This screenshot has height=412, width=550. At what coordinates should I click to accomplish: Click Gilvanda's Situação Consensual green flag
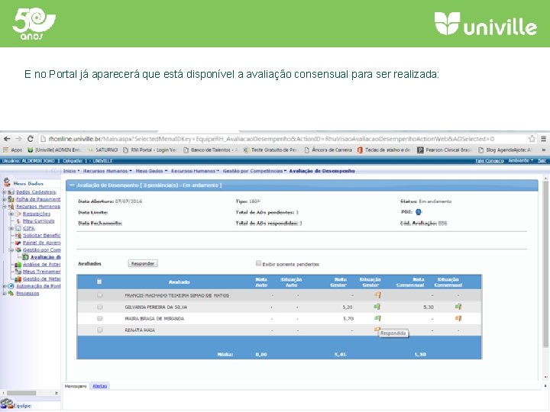pos(458,307)
